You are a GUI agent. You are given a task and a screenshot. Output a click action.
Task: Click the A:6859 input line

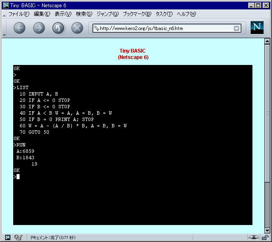[x=25, y=151]
